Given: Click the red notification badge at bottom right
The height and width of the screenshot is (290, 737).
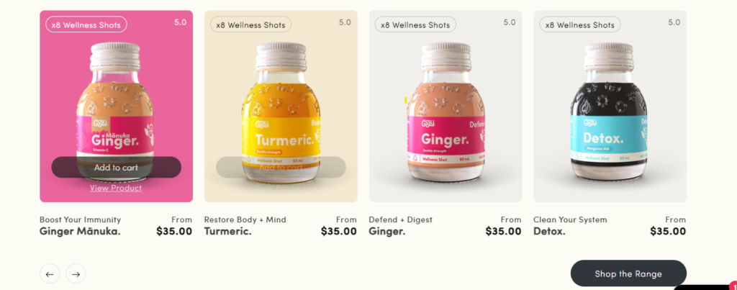Looking at the screenshot, I should (x=733, y=286).
